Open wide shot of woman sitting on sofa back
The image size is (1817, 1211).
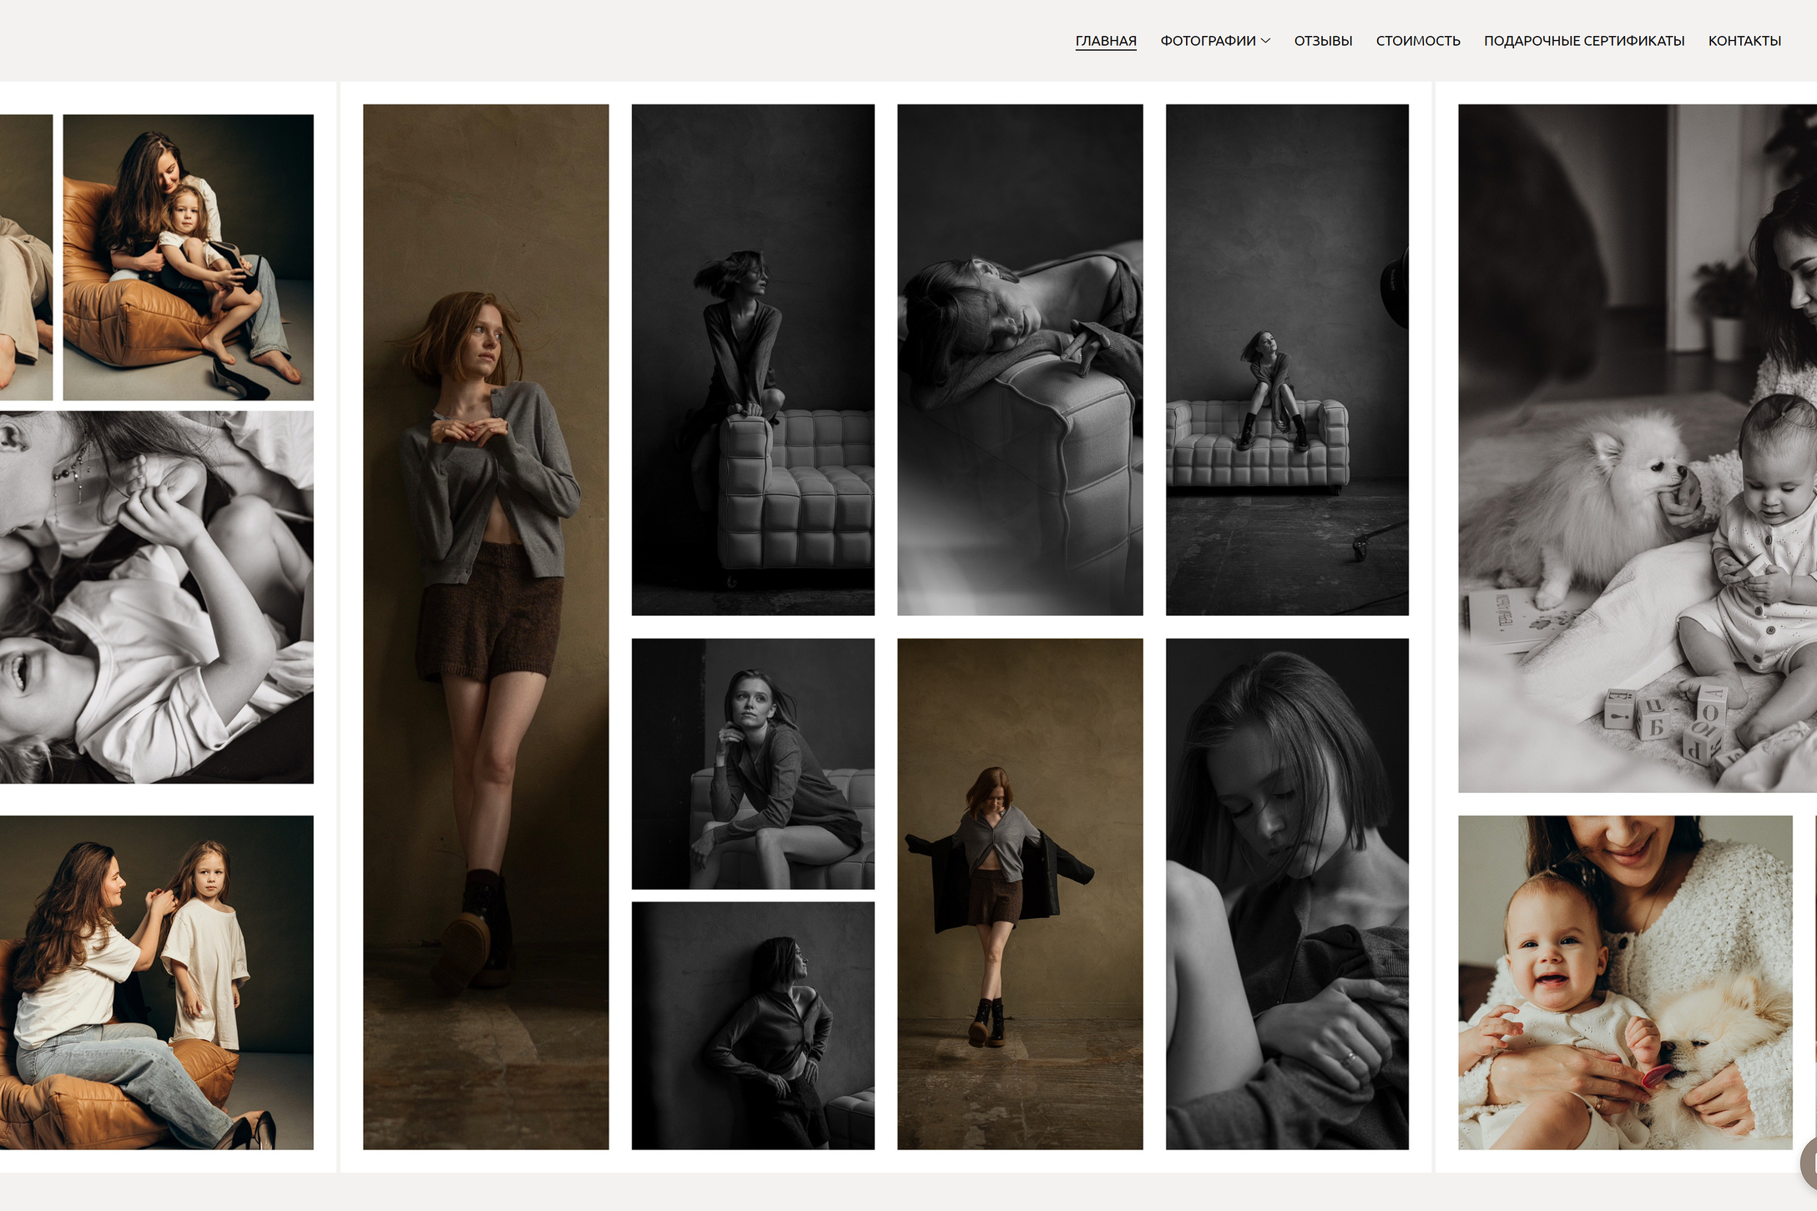pos(1286,359)
